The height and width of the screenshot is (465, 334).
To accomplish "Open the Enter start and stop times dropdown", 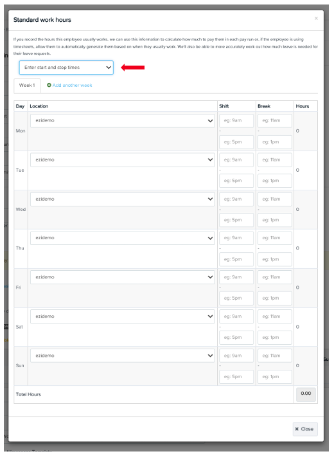I will 66,68.
